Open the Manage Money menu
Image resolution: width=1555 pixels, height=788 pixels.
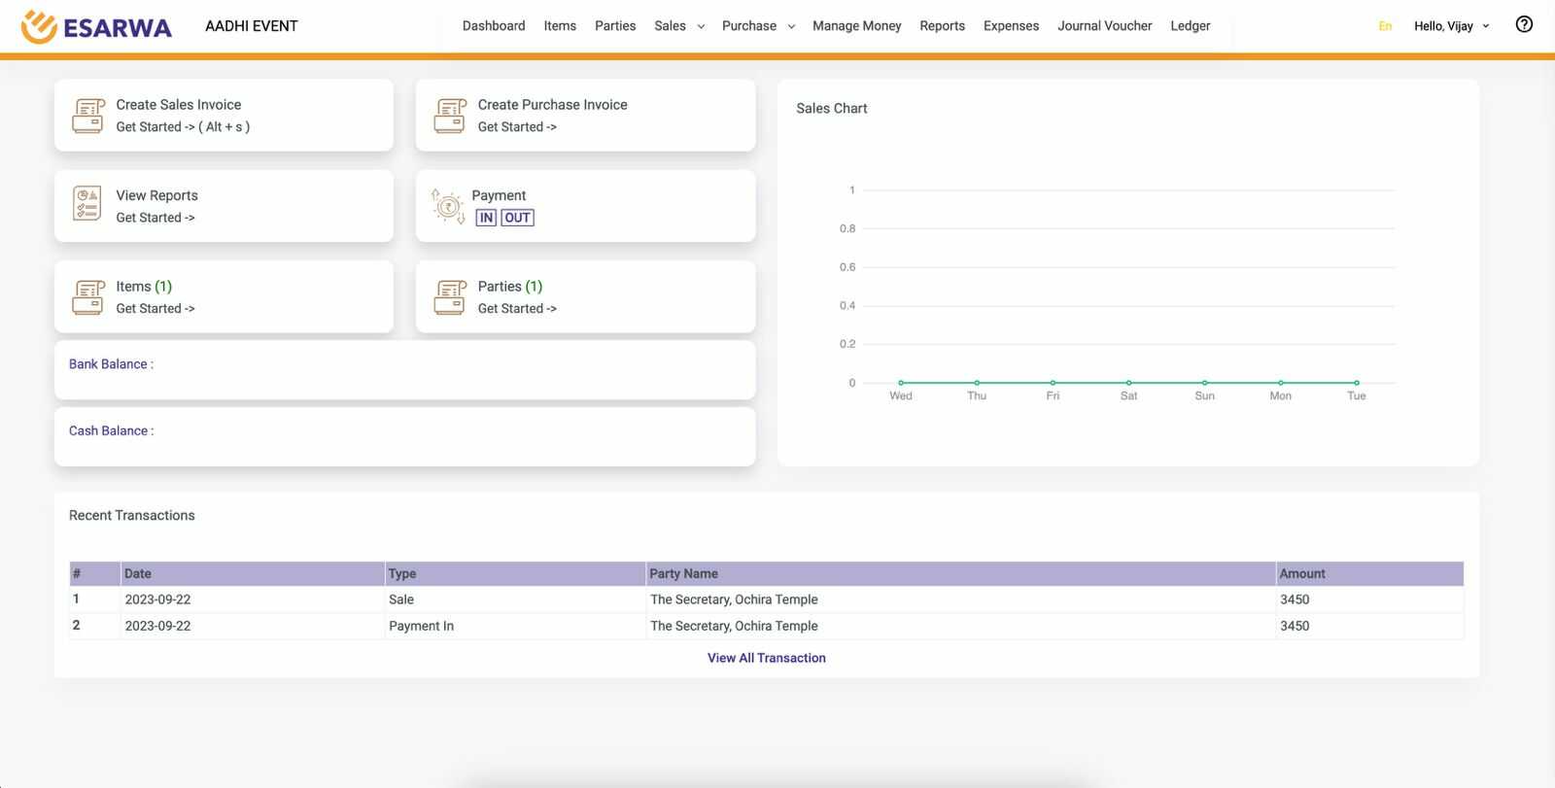pyautogui.click(x=857, y=26)
